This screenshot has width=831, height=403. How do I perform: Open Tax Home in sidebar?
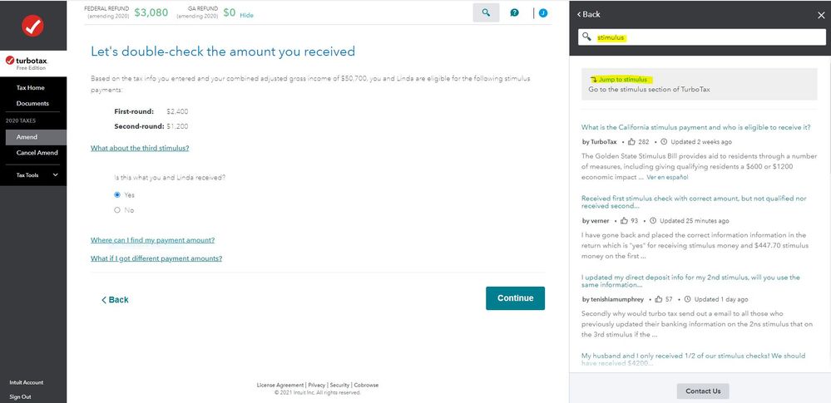pyautogui.click(x=31, y=87)
